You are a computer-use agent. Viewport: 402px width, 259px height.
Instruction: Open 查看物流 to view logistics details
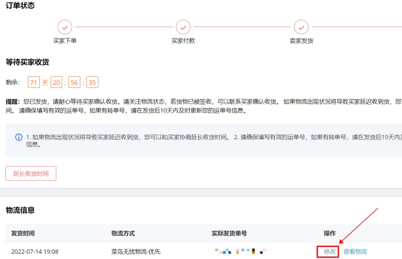tap(355, 251)
